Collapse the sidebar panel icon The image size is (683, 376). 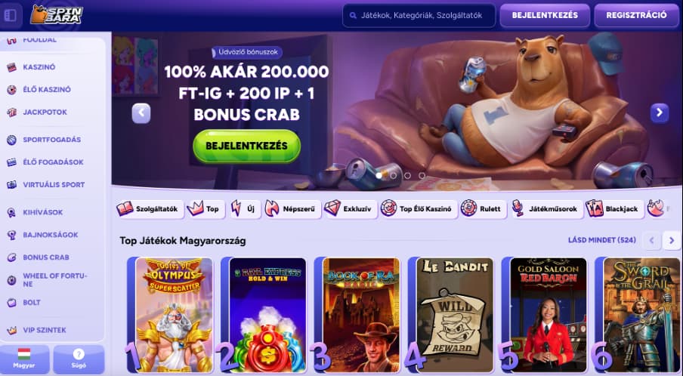11,16
